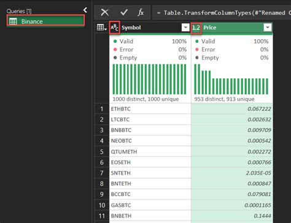The height and width of the screenshot is (223, 291).
Task: Confirm the formula with checkmark icon
Action: point(124,12)
